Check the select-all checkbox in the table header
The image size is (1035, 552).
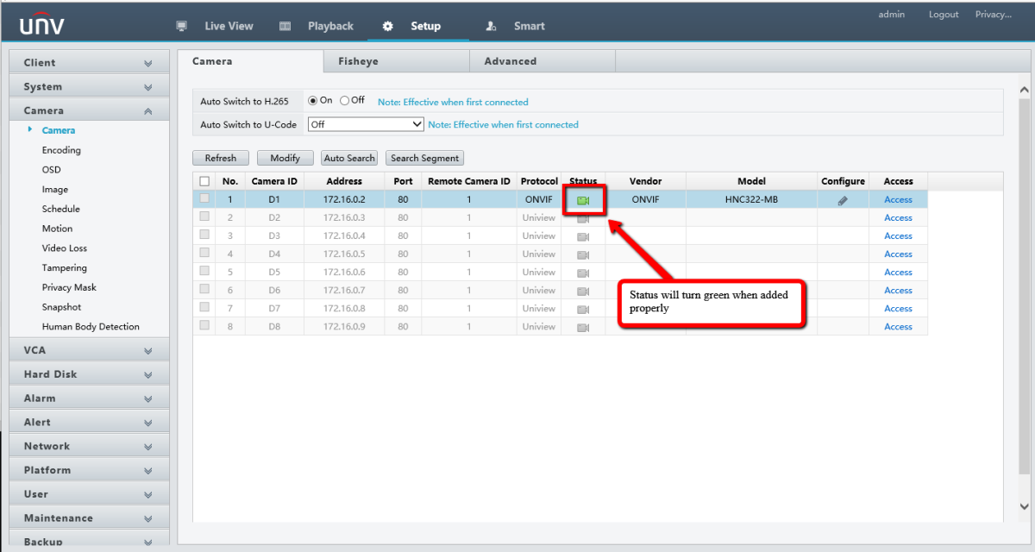point(204,180)
